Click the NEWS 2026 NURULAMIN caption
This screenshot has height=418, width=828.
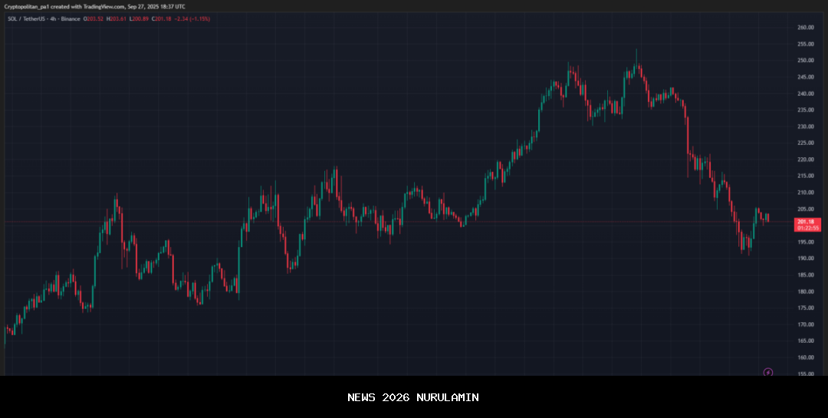click(413, 397)
